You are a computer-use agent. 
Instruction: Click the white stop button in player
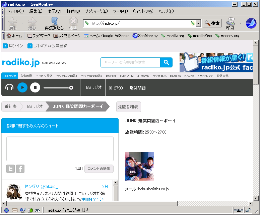(35, 87)
